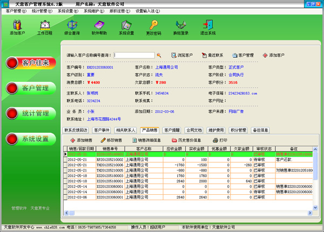Click the 浏览客户 (Browse Customers) button
Viewport: 324px width, 232px height.
[182, 55]
